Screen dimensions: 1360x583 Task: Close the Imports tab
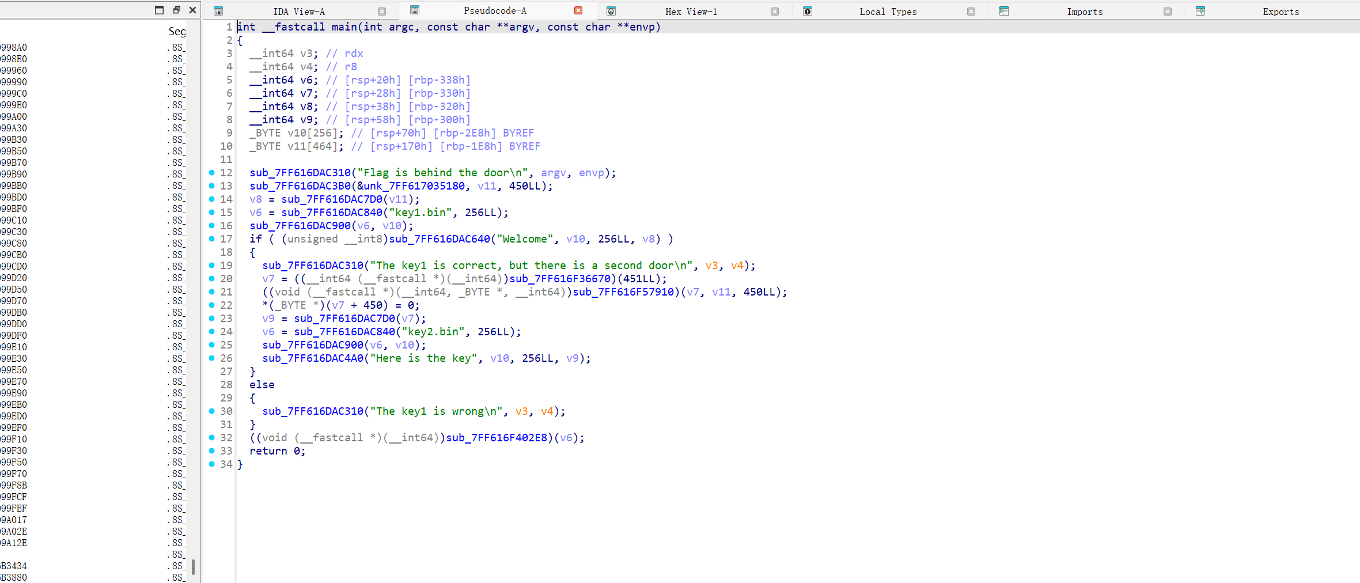pyautogui.click(x=1168, y=12)
